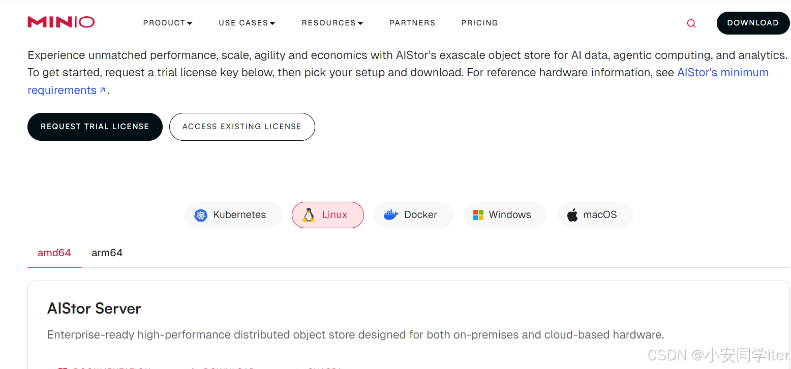Image resolution: width=791 pixels, height=369 pixels.
Task: Choose the Docker platform option
Action: pos(413,215)
